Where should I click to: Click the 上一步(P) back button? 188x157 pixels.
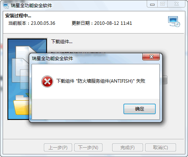[58, 148]
